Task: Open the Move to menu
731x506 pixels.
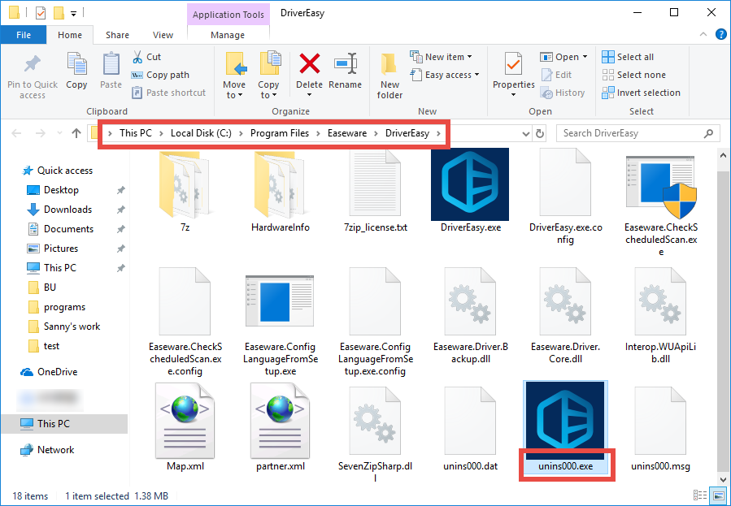Action: [x=234, y=76]
